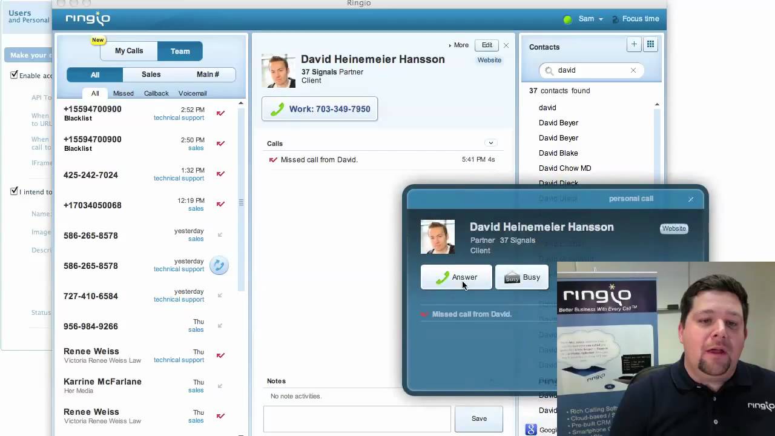Image resolution: width=775 pixels, height=436 pixels.
Task: Show Callback calls filter
Action: [x=156, y=93]
